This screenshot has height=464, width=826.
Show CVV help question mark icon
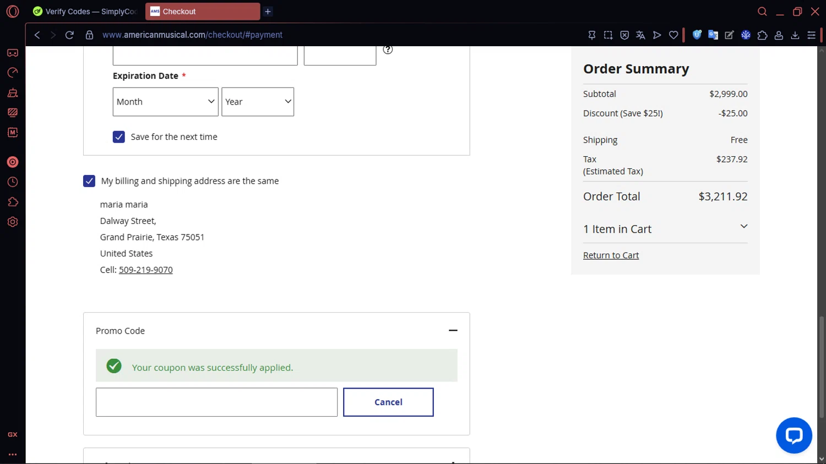pyautogui.click(x=388, y=50)
